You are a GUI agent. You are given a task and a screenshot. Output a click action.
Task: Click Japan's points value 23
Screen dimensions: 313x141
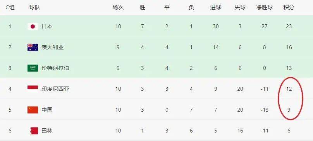pyautogui.click(x=289, y=26)
